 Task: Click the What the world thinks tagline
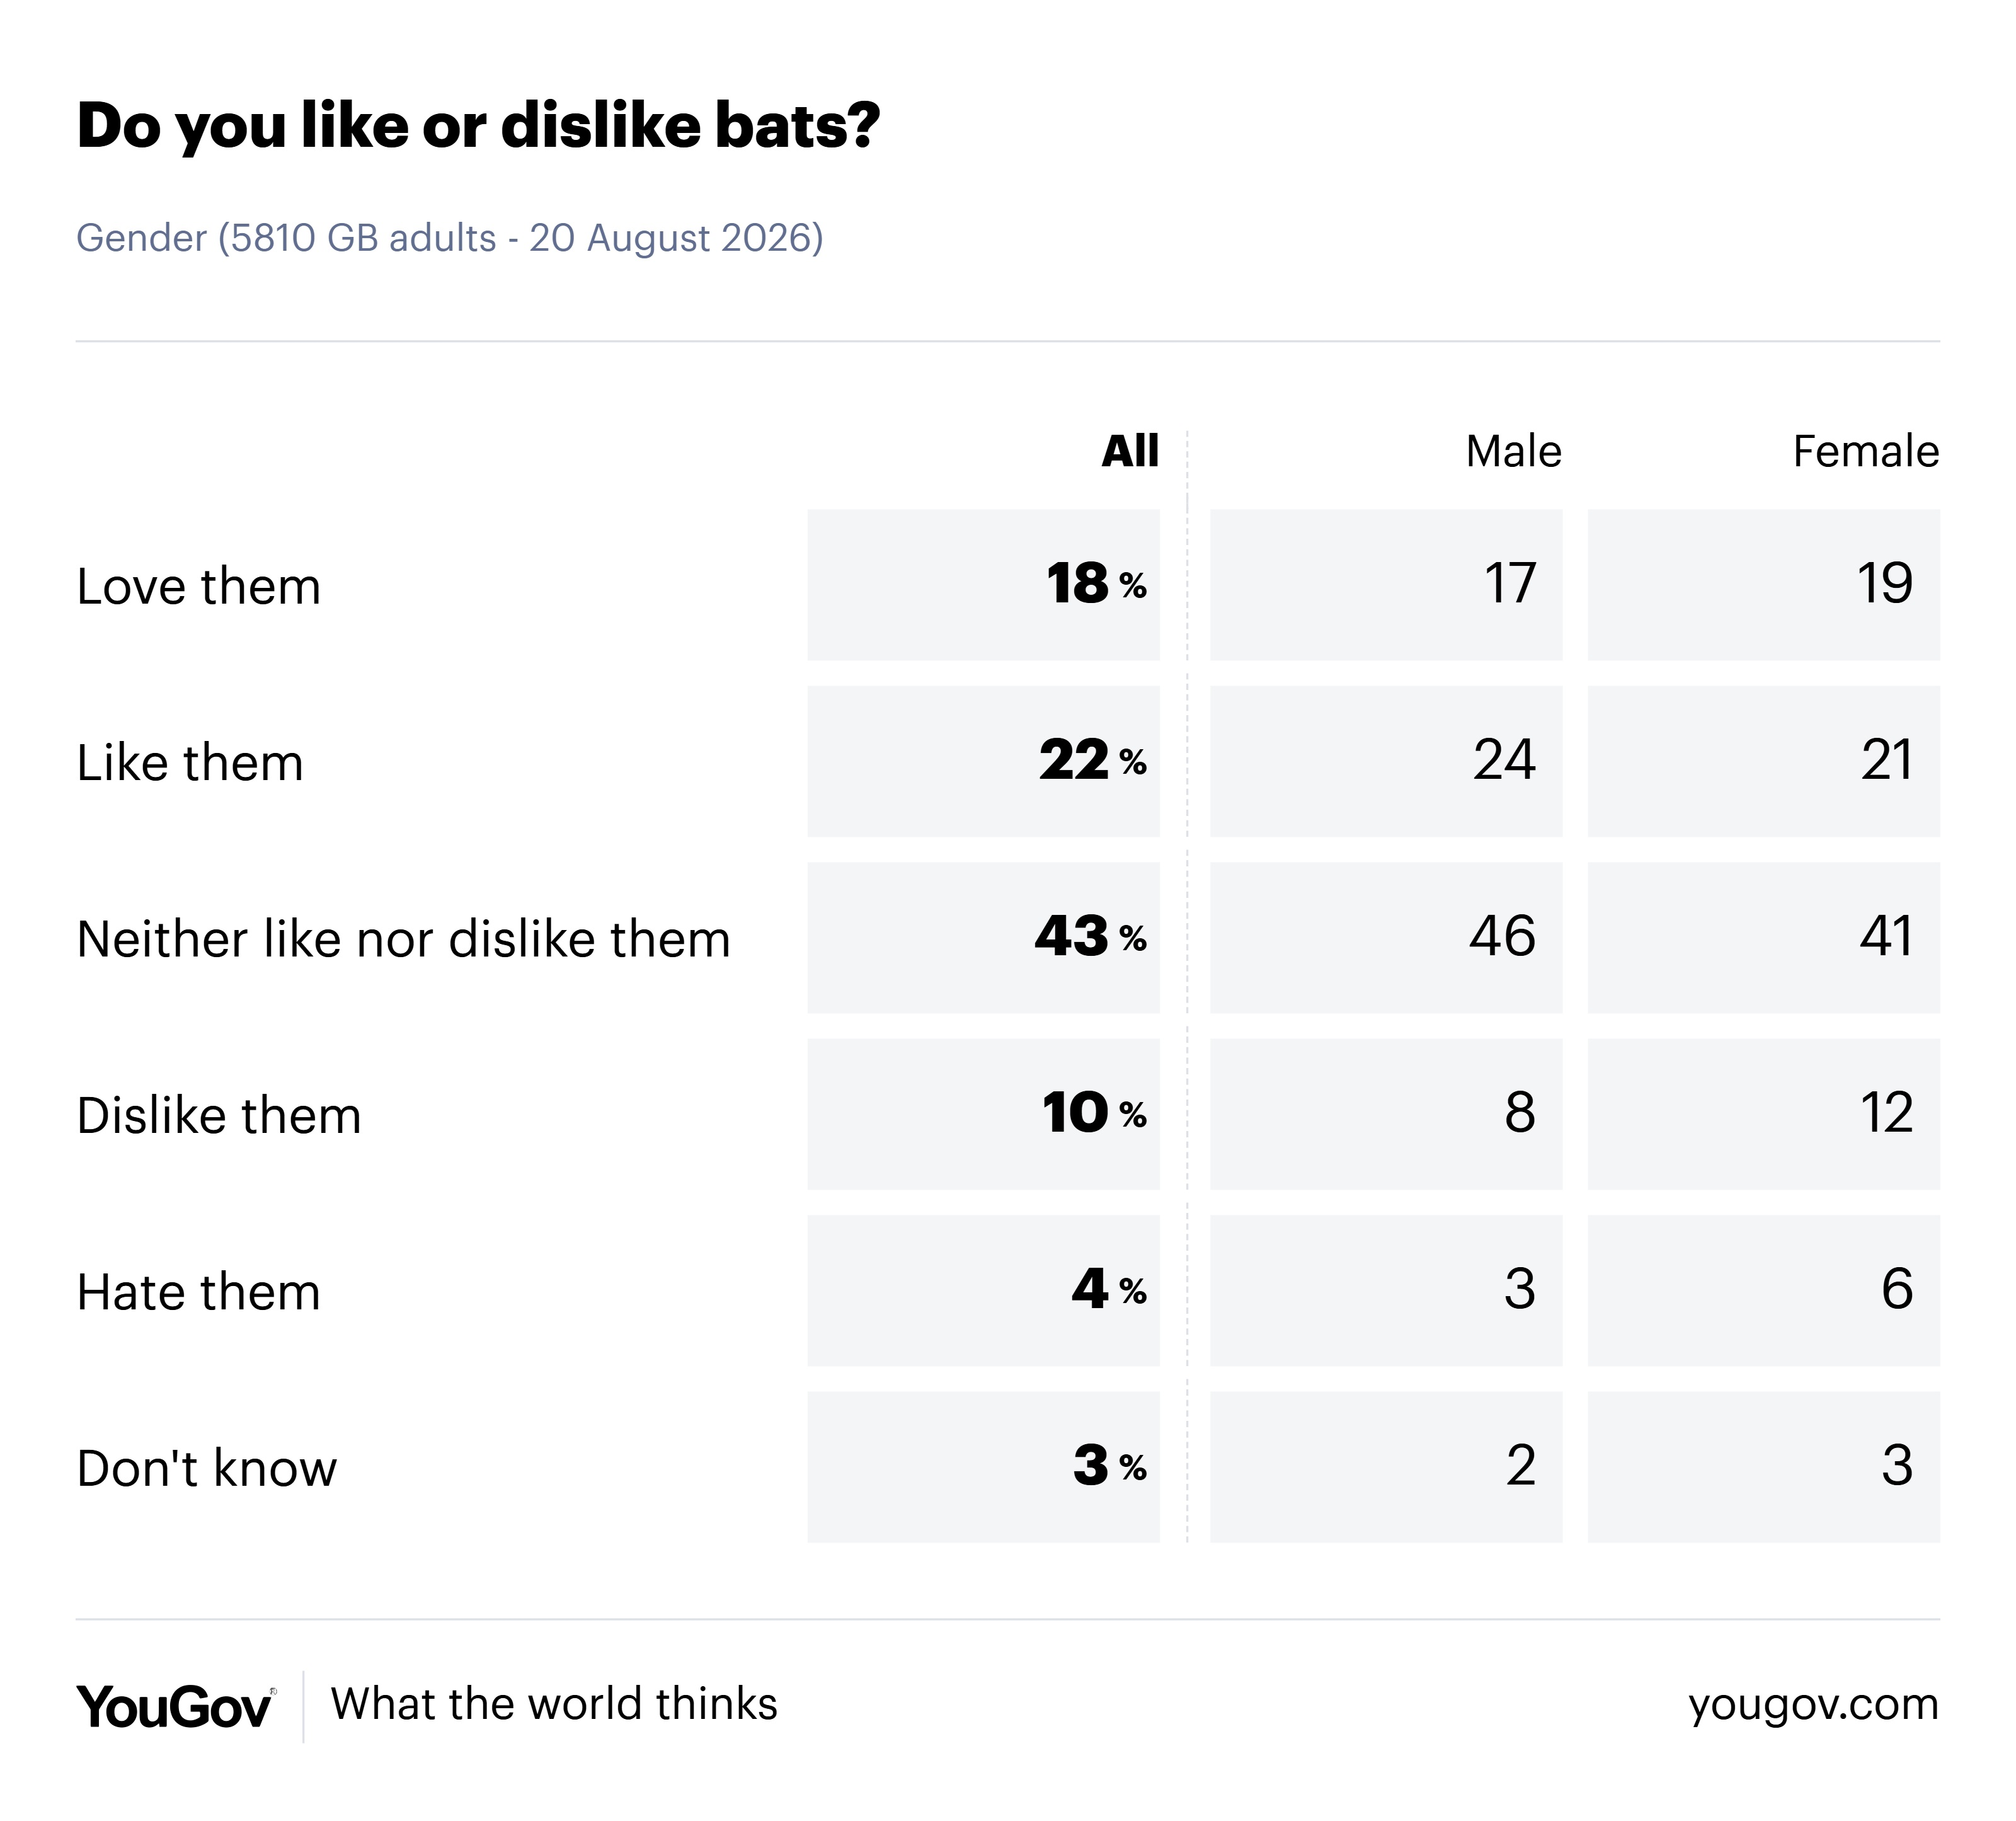pos(554,1704)
